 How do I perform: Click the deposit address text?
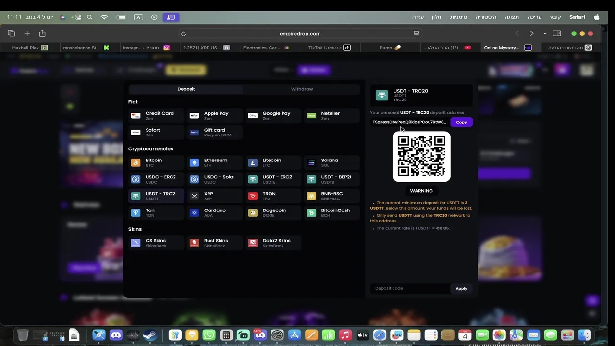pos(409,122)
